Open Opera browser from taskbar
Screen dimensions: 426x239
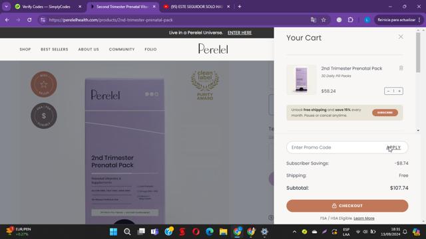coord(196,232)
